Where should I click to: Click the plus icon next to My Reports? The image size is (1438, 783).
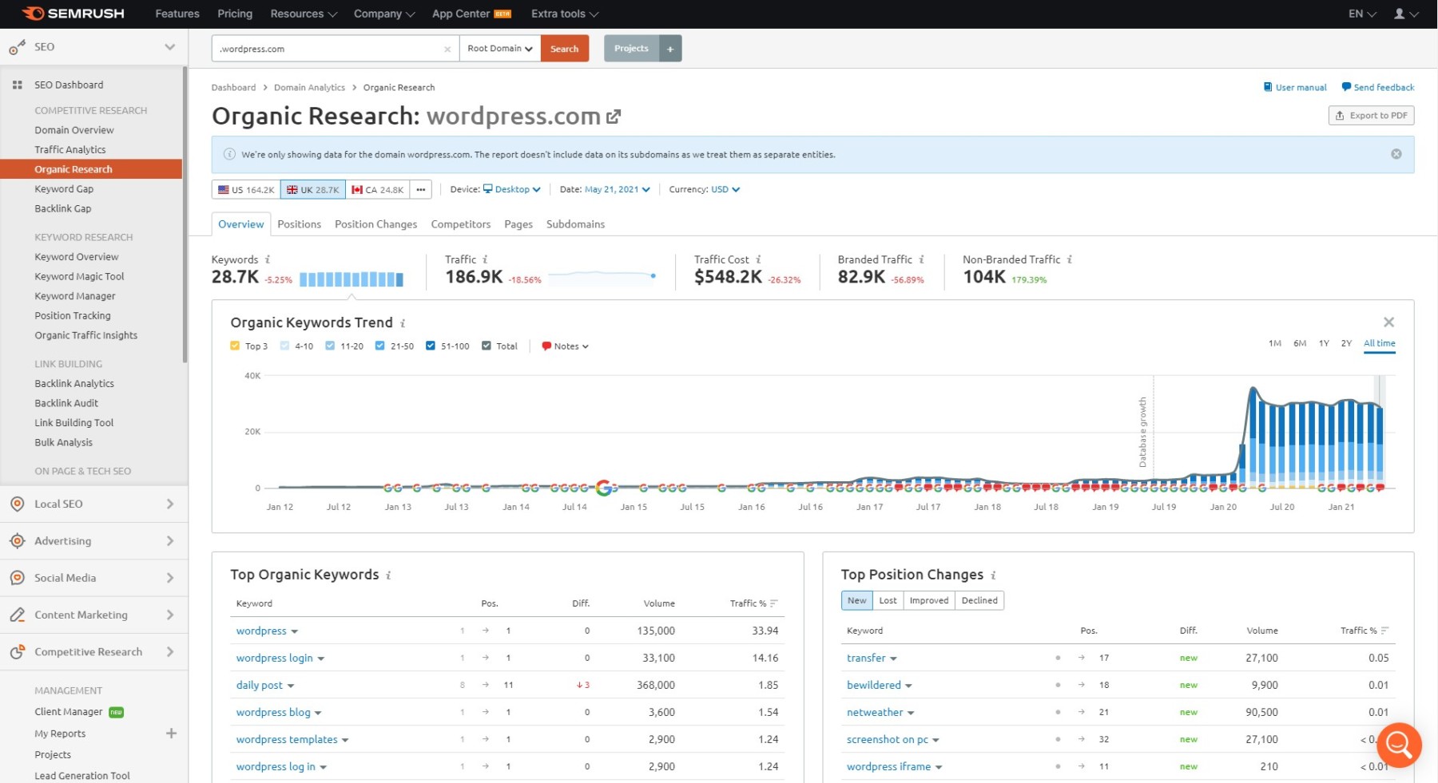pyautogui.click(x=171, y=733)
